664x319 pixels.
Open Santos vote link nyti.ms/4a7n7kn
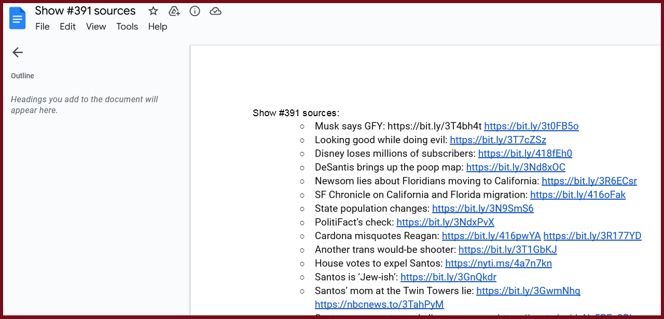pyautogui.click(x=499, y=263)
